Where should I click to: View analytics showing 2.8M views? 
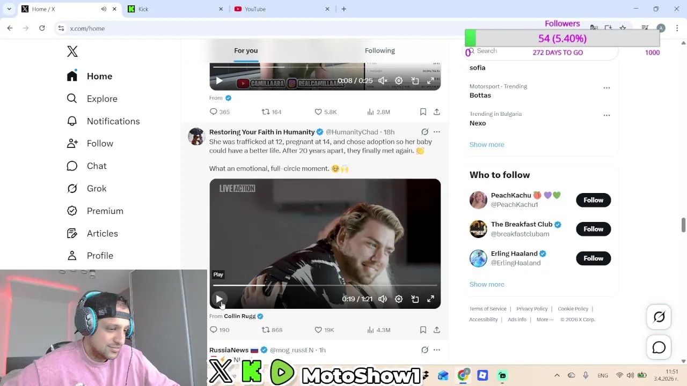click(x=378, y=112)
